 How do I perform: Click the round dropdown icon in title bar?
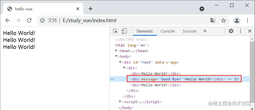pos(202,9)
